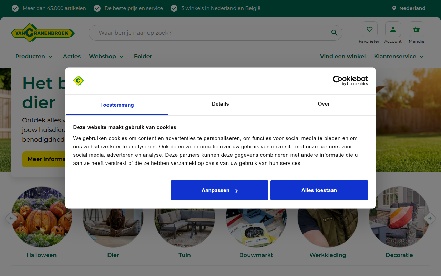Open the Bouwmarkt category thumbnail

pos(256,228)
